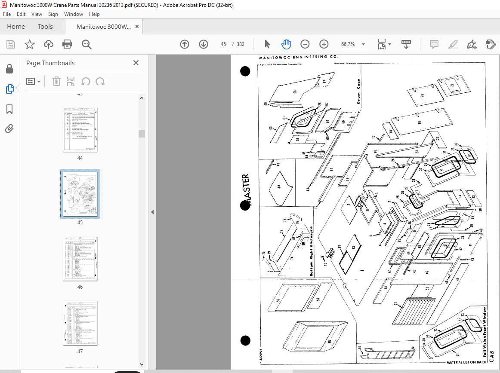Open the Find text search tool
Image resolution: width=500 pixels, height=373 pixels.
(86, 44)
